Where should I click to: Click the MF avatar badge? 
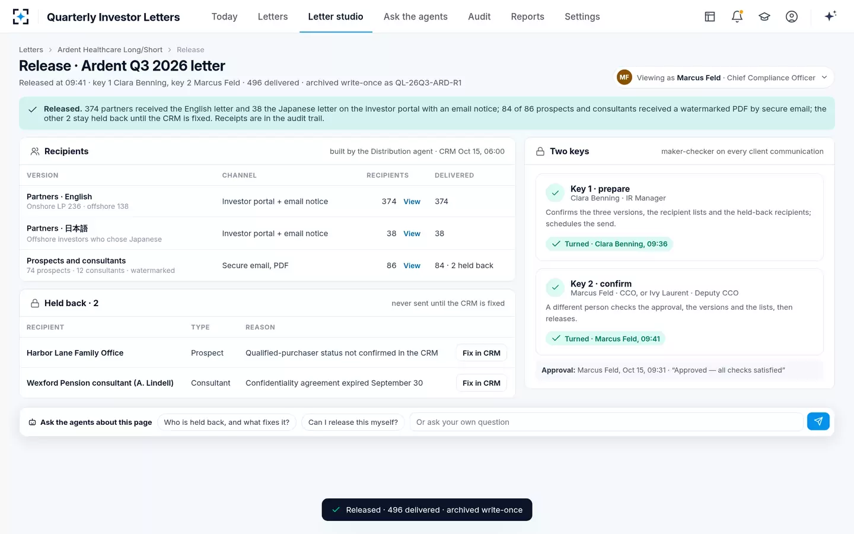(624, 77)
